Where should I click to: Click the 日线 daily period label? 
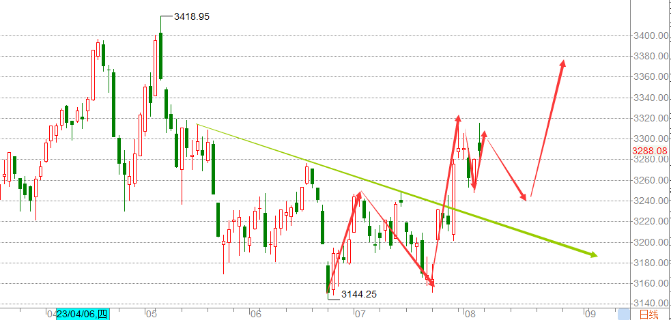click(x=648, y=314)
